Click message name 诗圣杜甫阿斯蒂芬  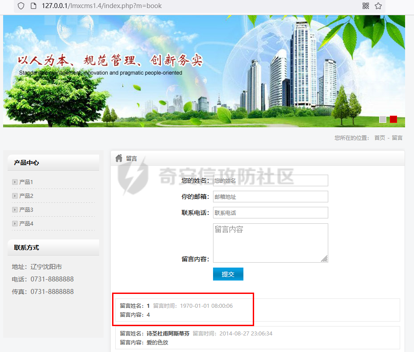(168, 334)
